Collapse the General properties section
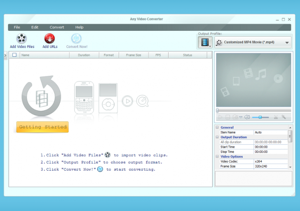The width and height of the screenshot is (300, 211). [x=217, y=128]
